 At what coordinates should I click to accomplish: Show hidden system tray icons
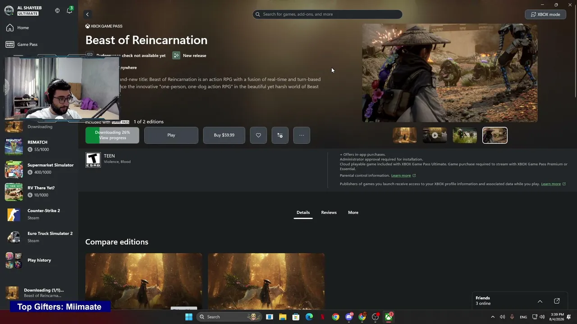coord(493,317)
